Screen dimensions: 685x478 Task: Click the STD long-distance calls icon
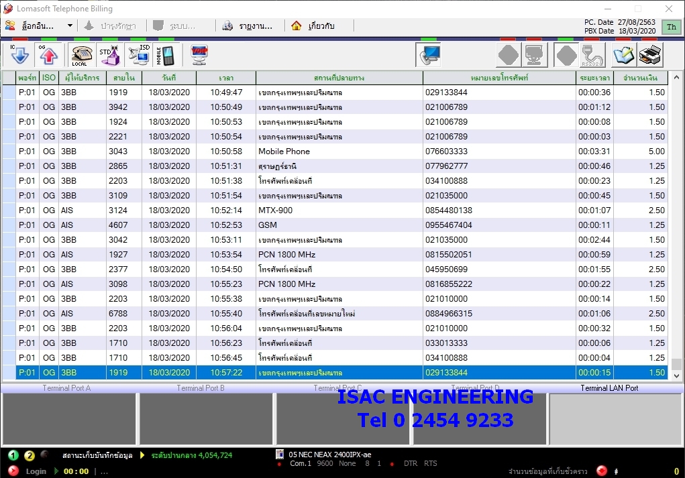coord(109,55)
